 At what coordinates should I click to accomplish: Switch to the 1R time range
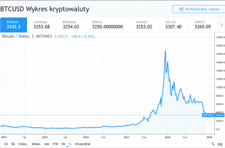63,144
